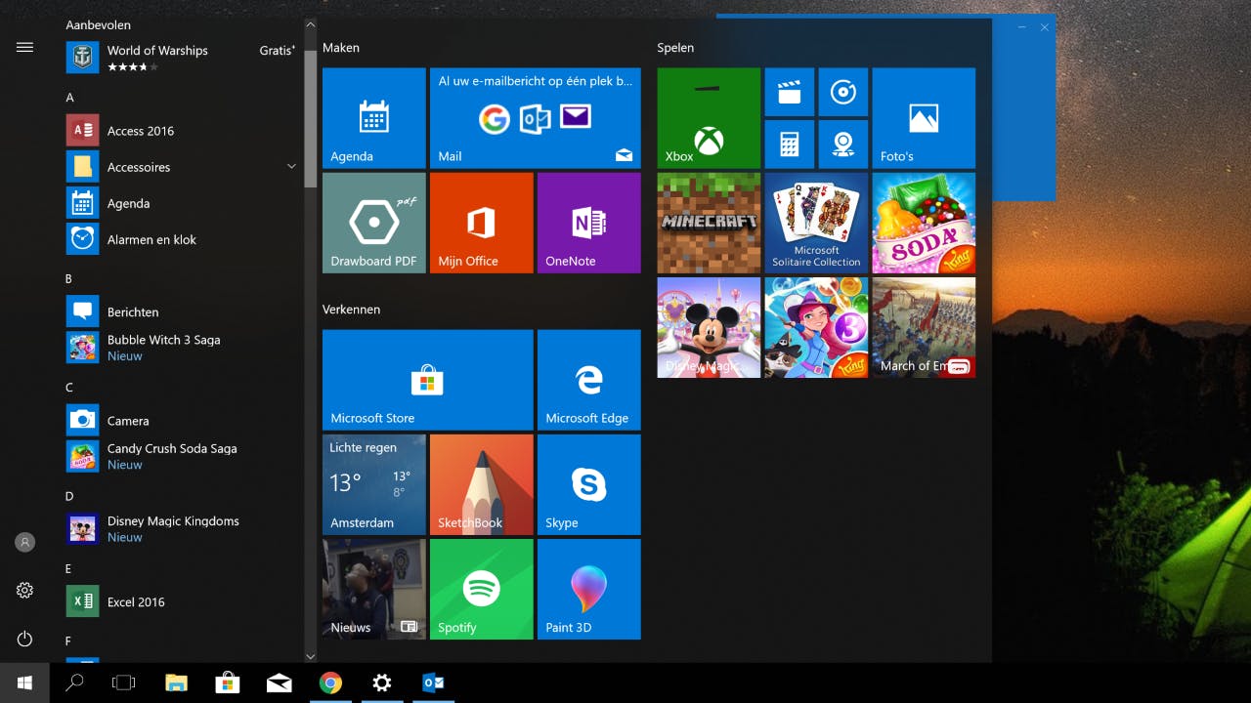Open the Minecraft game tile
The height and width of the screenshot is (703, 1251).
[x=709, y=223]
